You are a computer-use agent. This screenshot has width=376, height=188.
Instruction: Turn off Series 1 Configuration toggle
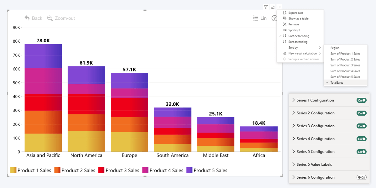click(x=361, y=100)
